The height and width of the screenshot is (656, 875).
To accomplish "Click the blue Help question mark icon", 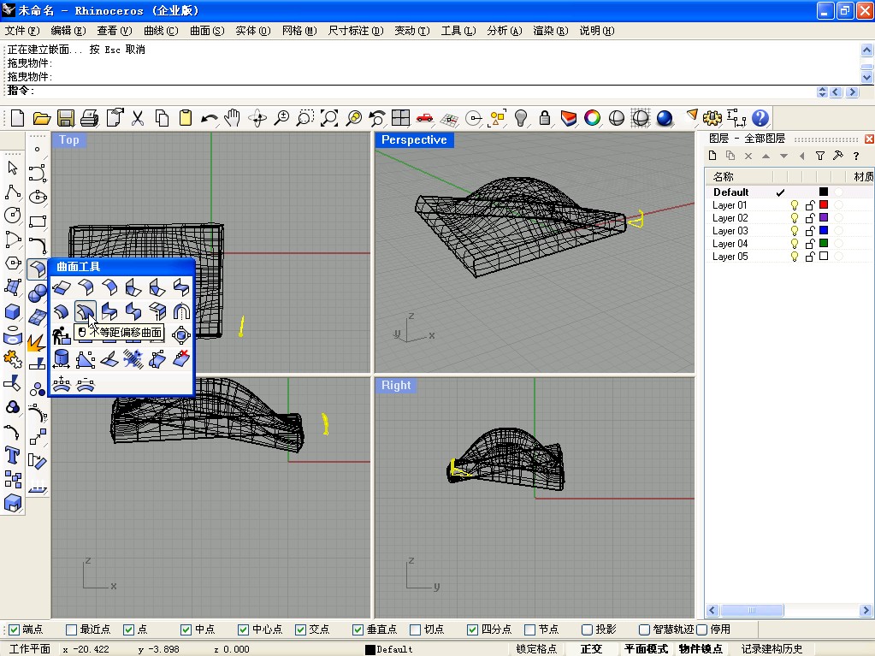I will [760, 118].
